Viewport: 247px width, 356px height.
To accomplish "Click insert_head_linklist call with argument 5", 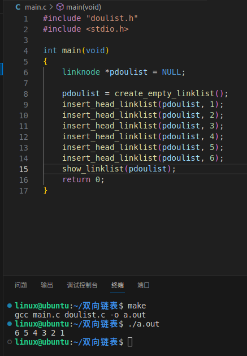I will [143, 147].
